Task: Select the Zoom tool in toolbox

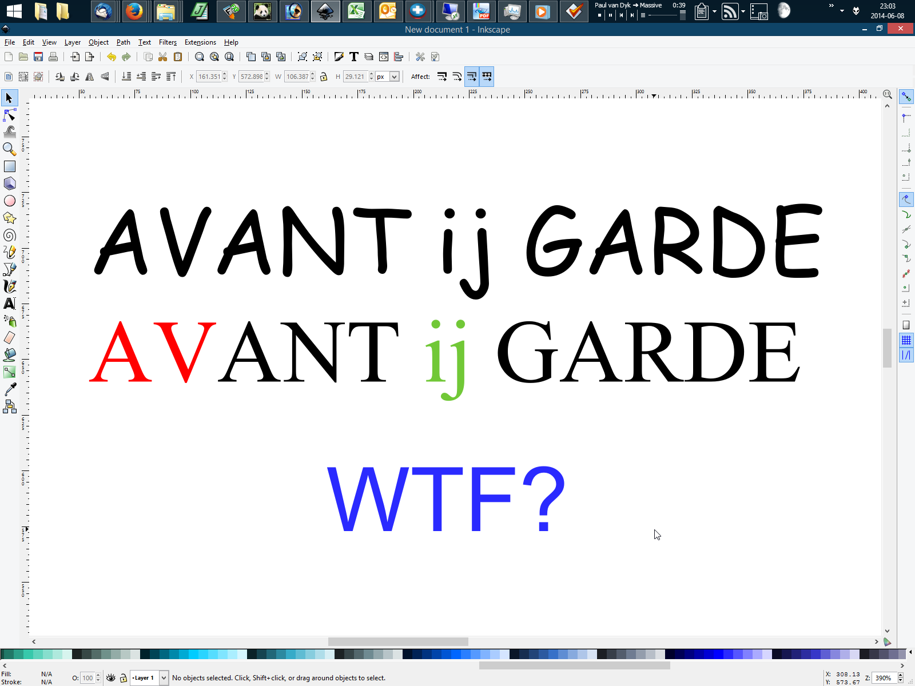Action: (10, 149)
